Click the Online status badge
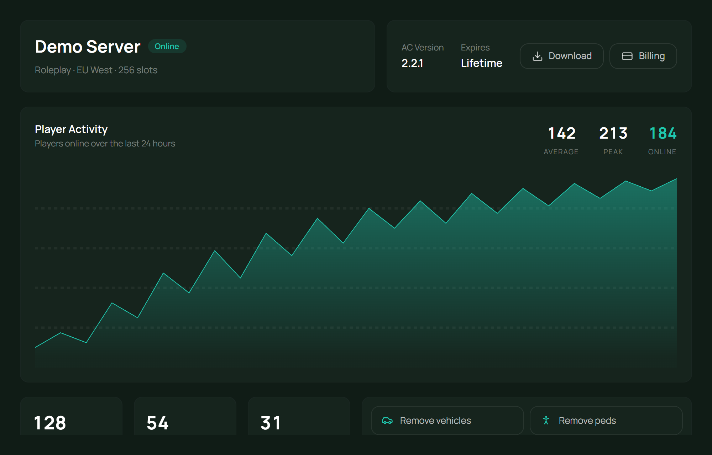The height and width of the screenshot is (455, 712). pos(167,46)
